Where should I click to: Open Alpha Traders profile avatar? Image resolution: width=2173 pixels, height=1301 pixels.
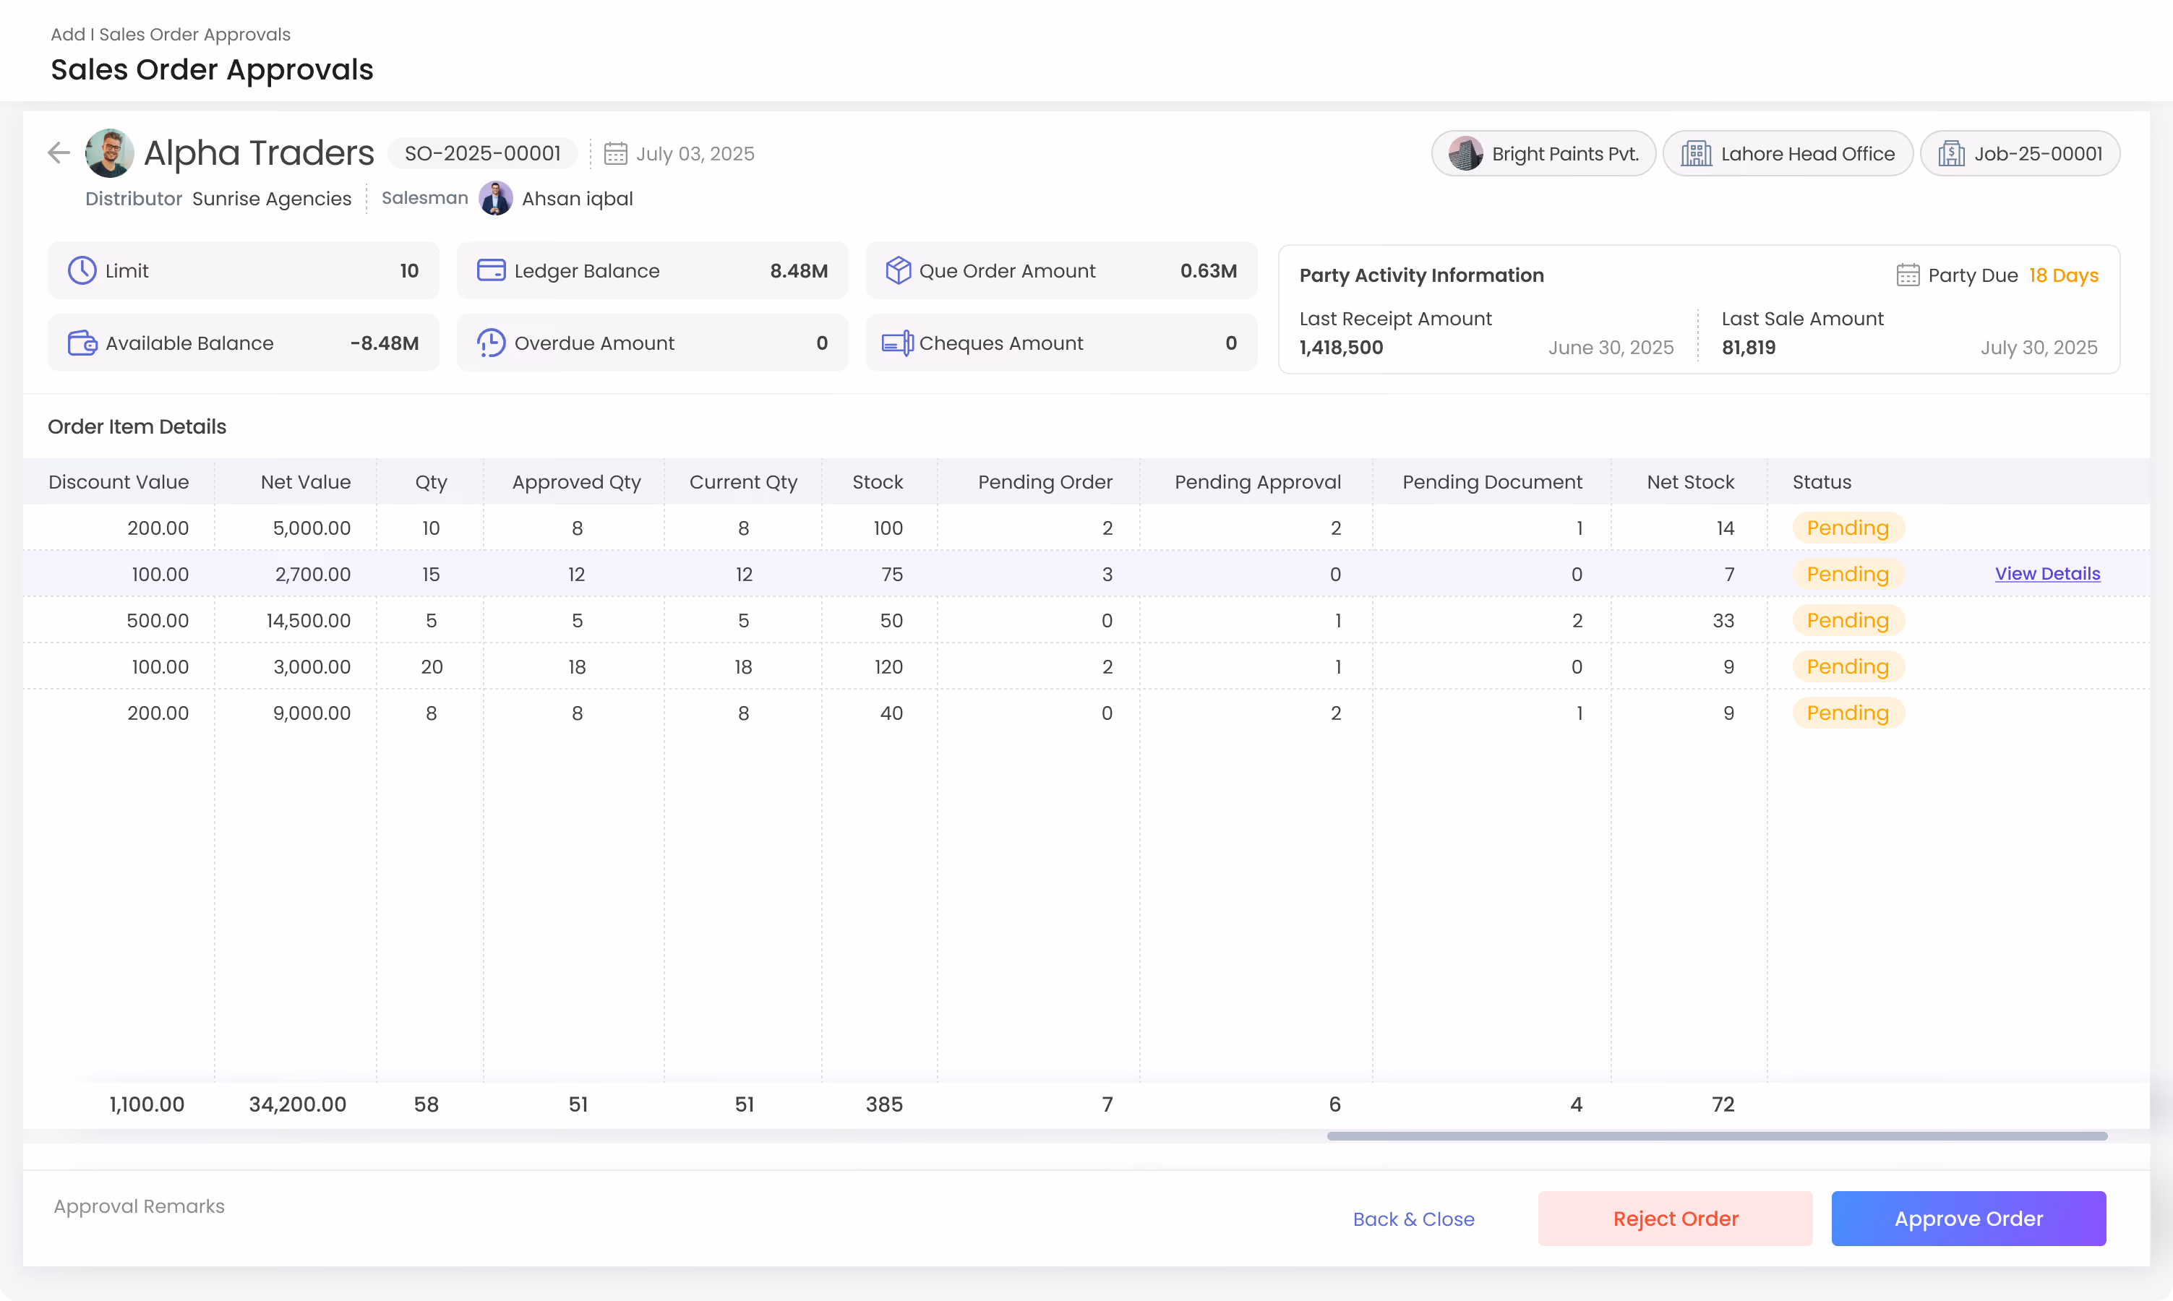coord(110,153)
